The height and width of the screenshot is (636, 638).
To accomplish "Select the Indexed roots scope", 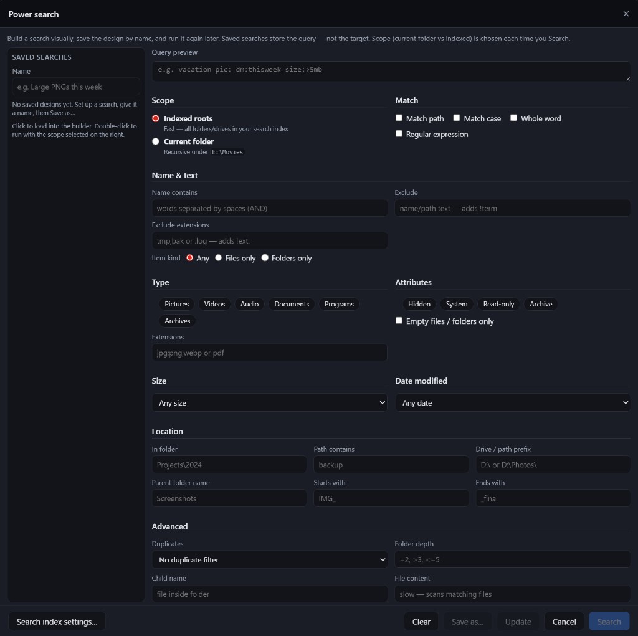I will pyautogui.click(x=155, y=118).
